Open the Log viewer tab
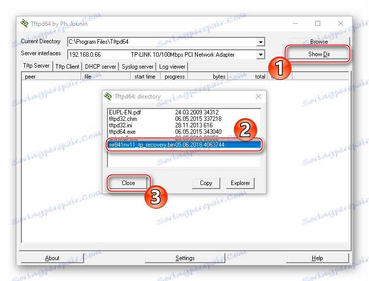Screen dimensions: 369x281 pos(172,67)
